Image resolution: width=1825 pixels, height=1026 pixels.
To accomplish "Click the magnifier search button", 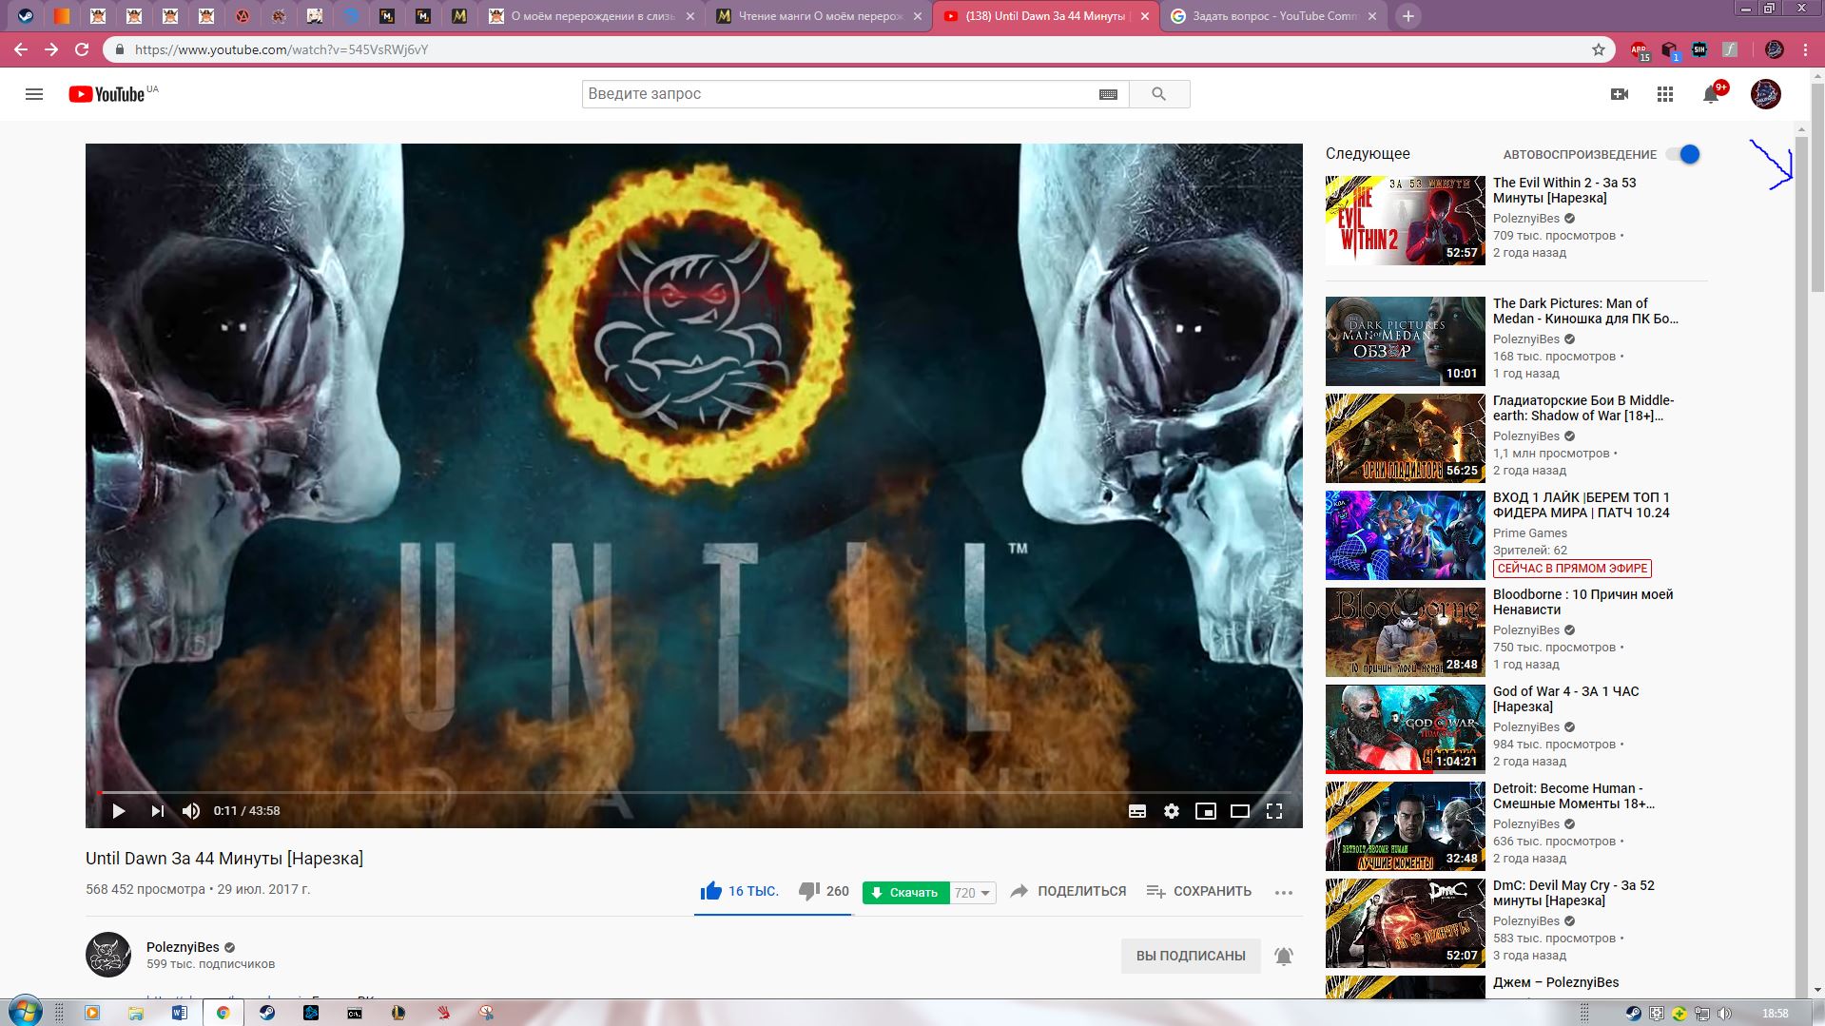I will 1158,94.
